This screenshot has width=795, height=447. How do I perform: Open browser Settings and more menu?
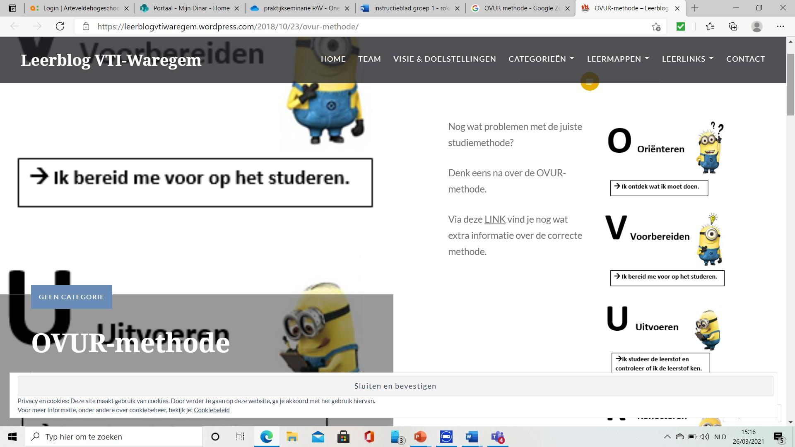click(x=780, y=26)
